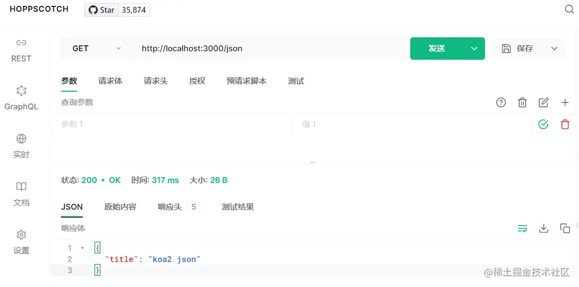Click the 响应体 response body label
The height and width of the screenshot is (287, 579).
click(x=73, y=228)
